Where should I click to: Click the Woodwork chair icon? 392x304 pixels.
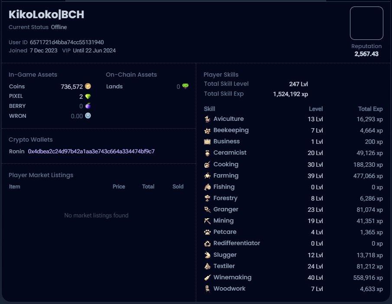(x=207, y=289)
